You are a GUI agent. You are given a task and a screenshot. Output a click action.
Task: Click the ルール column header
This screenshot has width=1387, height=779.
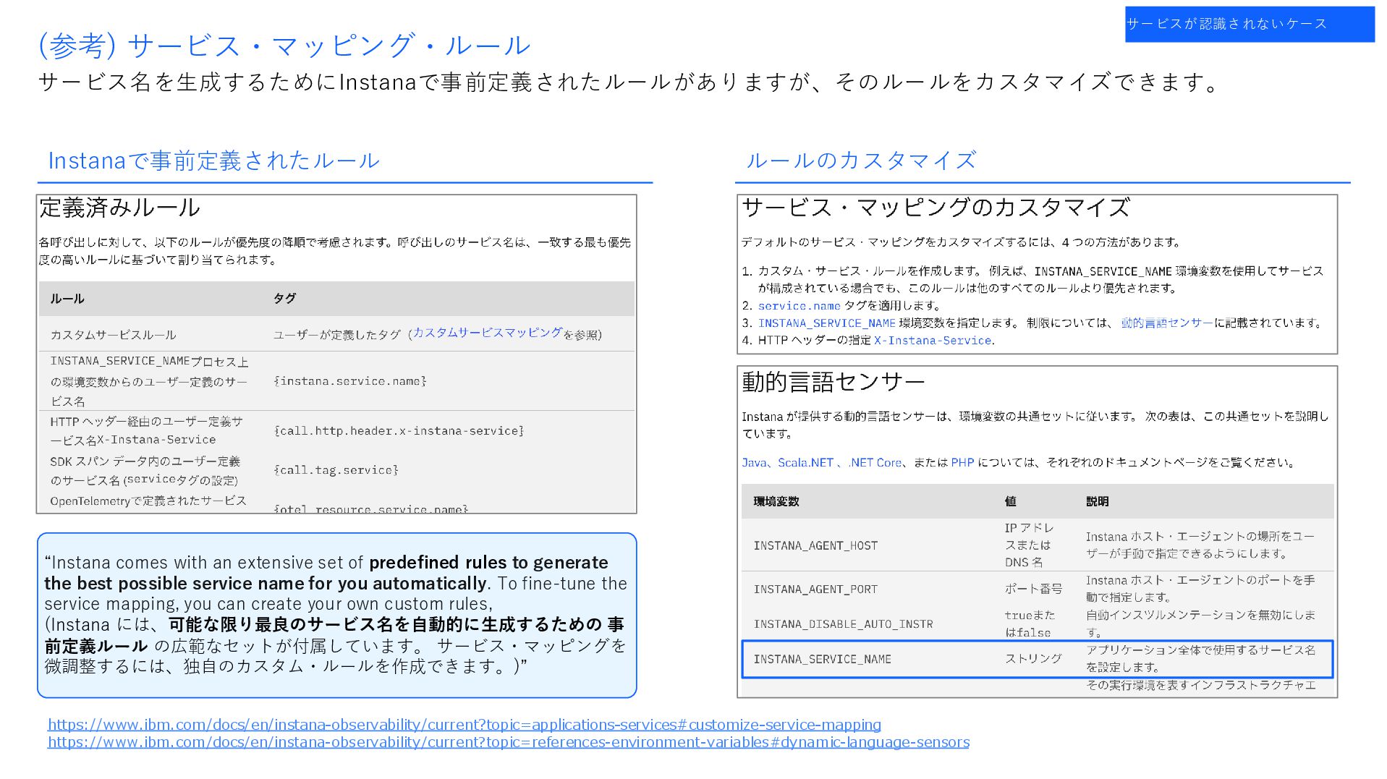[x=67, y=299]
